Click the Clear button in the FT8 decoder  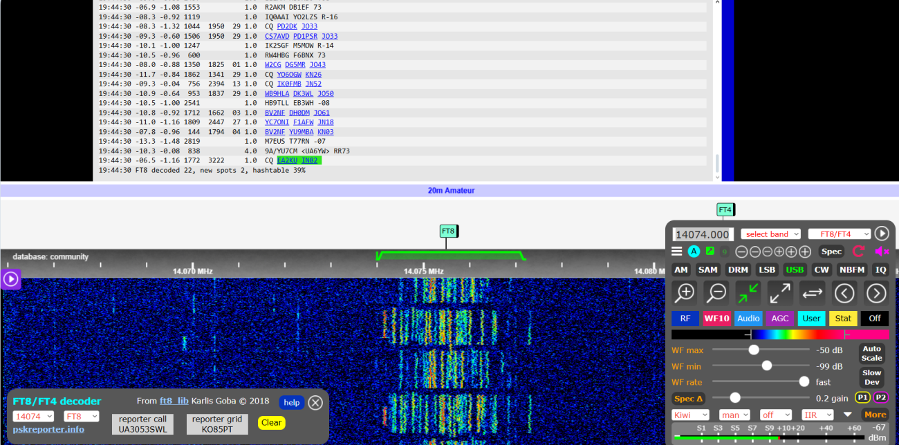click(x=271, y=422)
